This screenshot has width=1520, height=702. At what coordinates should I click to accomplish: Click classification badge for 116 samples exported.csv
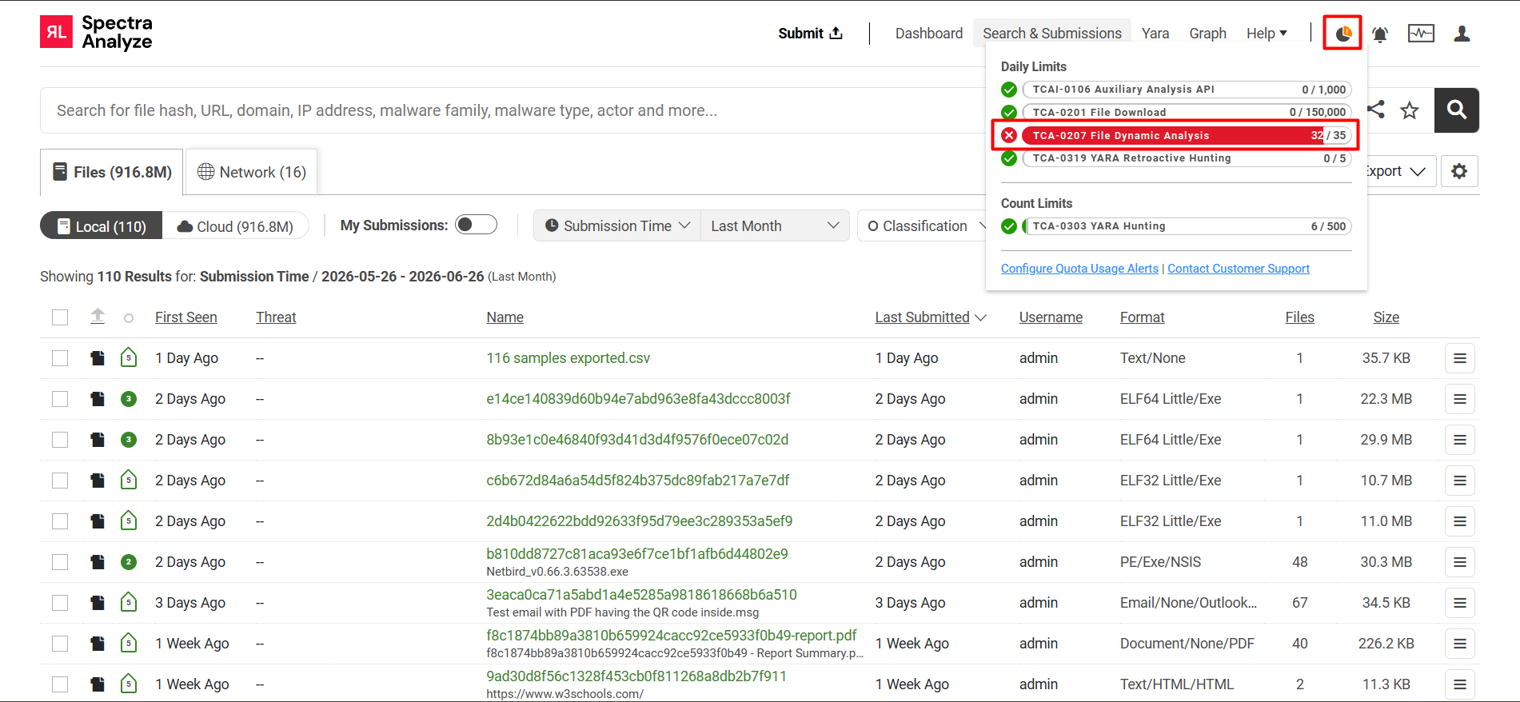pos(129,357)
